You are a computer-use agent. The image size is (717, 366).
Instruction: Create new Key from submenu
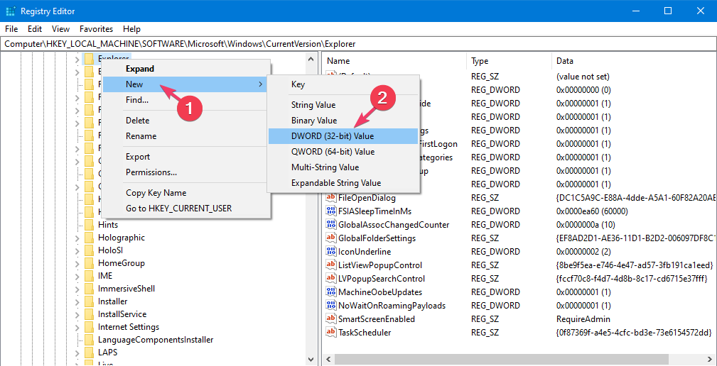tap(343, 84)
